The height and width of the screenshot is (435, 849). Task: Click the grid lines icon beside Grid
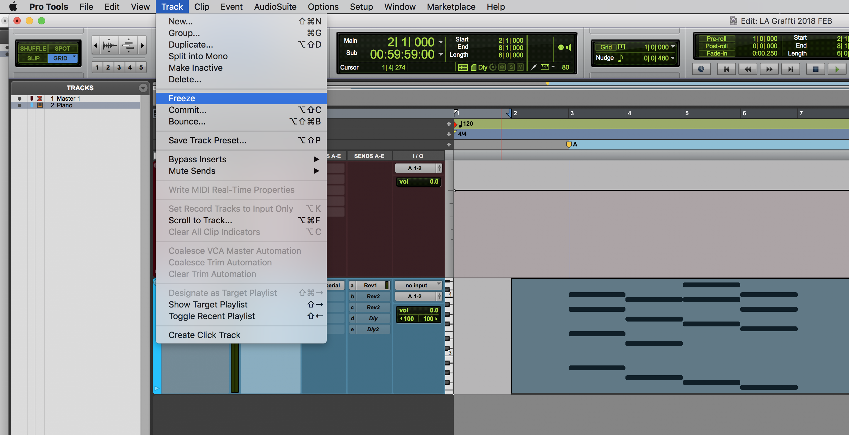click(x=621, y=47)
